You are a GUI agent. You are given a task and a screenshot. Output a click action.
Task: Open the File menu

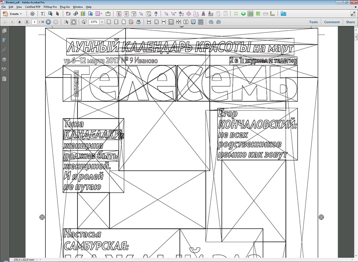point(4,7)
